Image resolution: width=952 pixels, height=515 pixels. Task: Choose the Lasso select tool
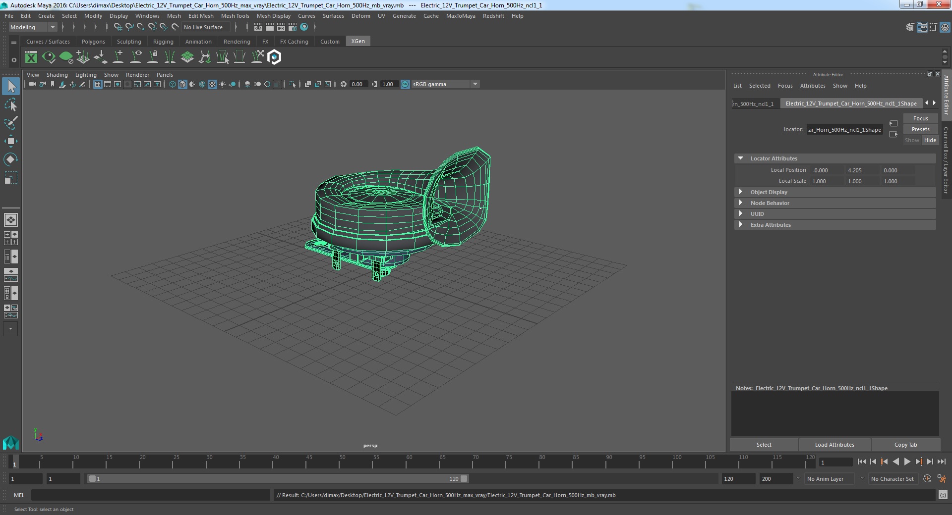(x=11, y=104)
